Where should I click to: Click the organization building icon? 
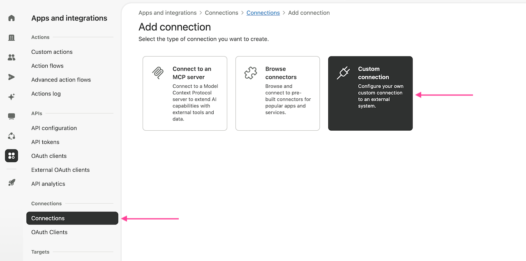click(12, 38)
